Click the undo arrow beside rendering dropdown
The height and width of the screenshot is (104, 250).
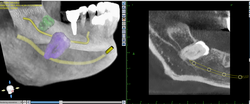click(x=25, y=102)
